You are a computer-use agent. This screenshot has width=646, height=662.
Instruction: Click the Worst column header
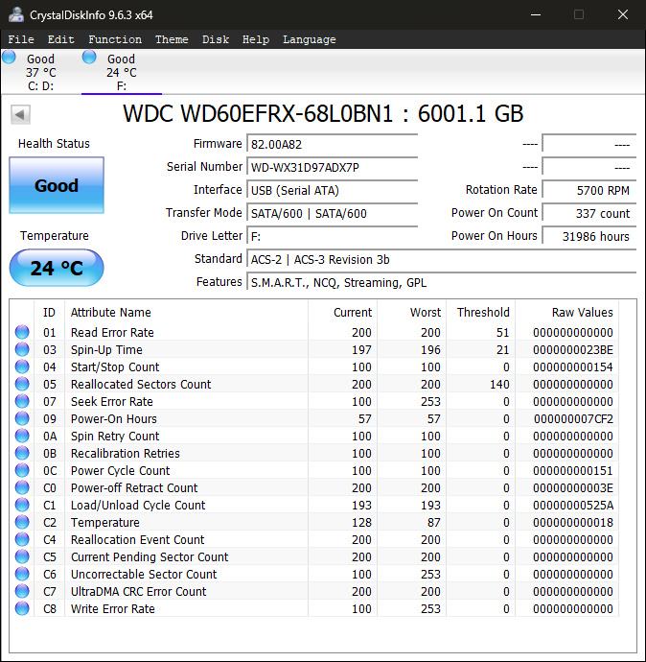412,313
